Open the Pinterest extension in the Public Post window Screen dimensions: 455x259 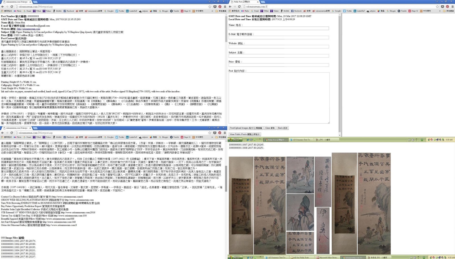[x=447, y=7]
